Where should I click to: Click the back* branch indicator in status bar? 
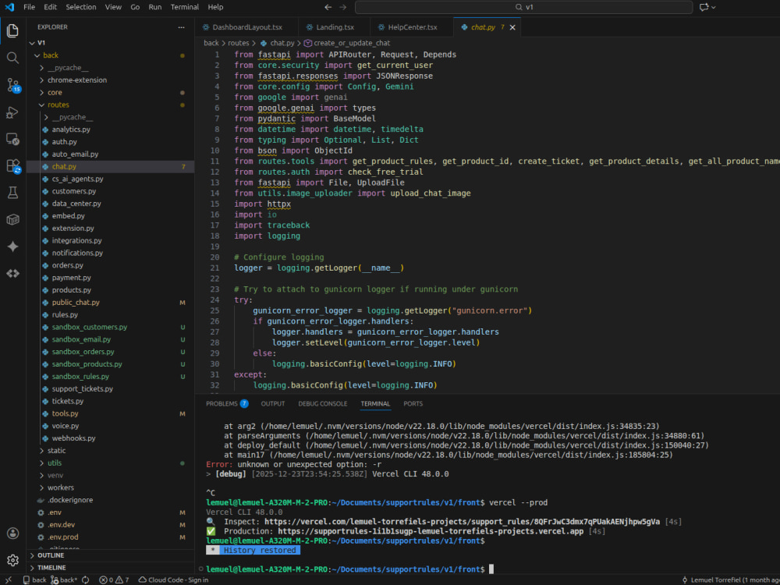pos(64,580)
